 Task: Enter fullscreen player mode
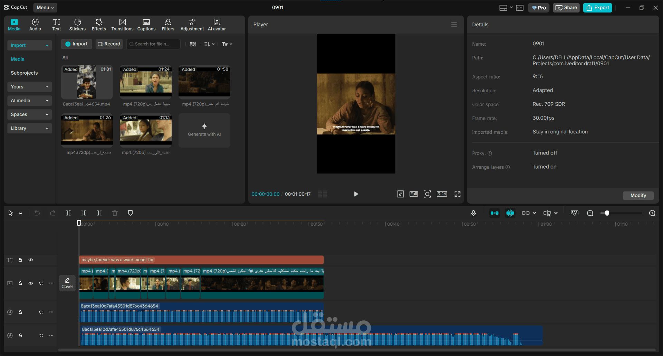[x=458, y=194]
